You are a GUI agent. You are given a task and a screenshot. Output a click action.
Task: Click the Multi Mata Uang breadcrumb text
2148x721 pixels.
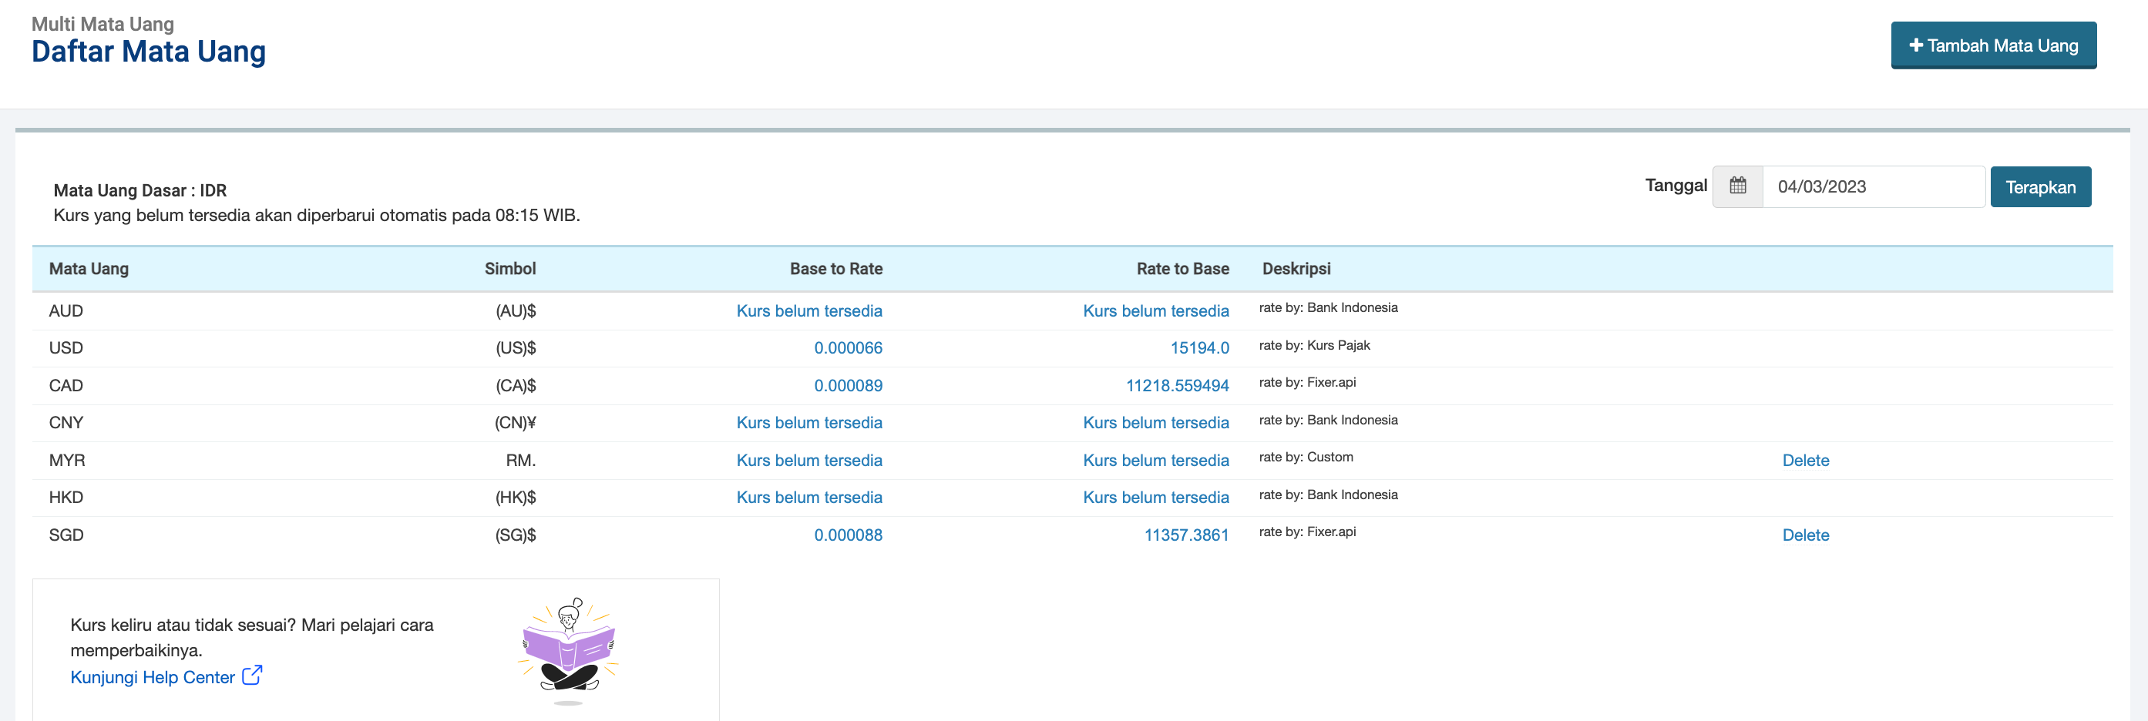pyautogui.click(x=103, y=23)
